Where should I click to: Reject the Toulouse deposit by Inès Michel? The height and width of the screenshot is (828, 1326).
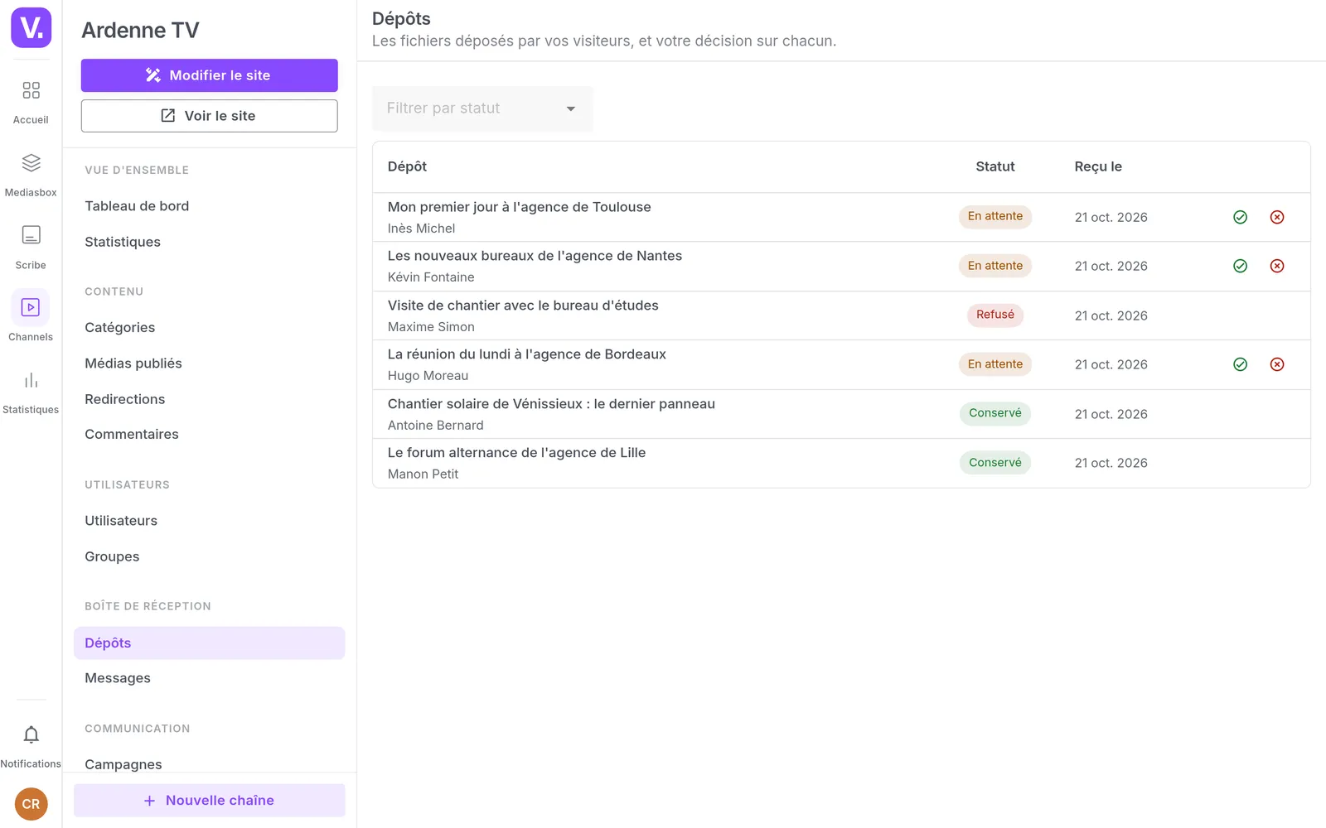pyautogui.click(x=1277, y=217)
